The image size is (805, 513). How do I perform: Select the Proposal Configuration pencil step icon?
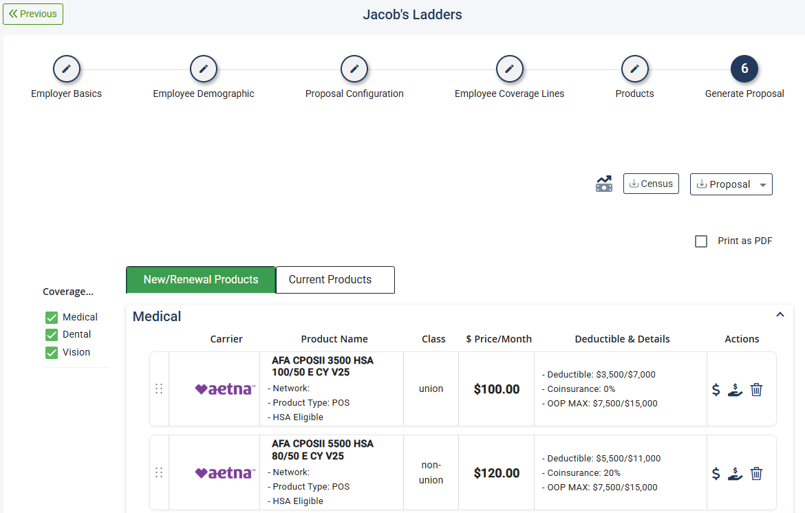pos(354,69)
